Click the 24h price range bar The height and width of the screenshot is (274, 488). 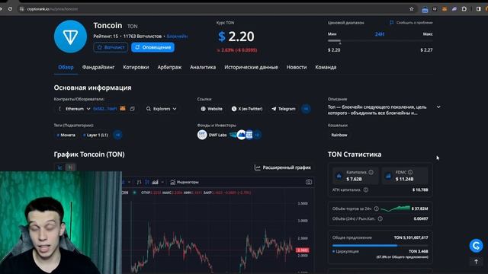pyautogui.click(x=380, y=40)
